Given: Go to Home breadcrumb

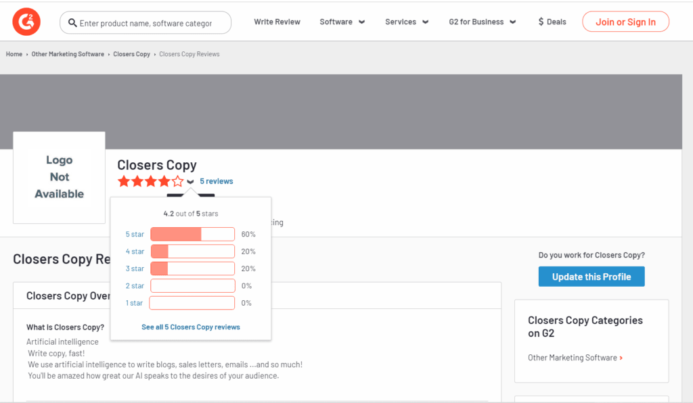Looking at the screenshot, I should click(x=14, y=54).
